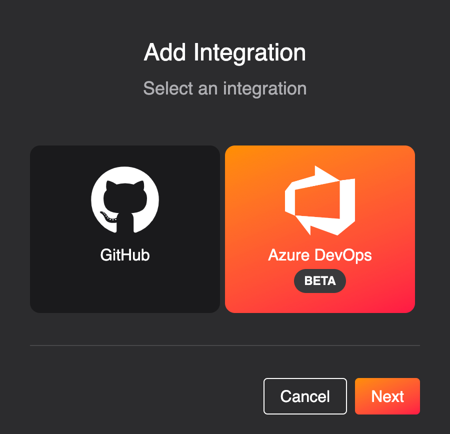Click the Azure DevOps logo icon
The width and height of the screenshot is (450, 434).
320,200
